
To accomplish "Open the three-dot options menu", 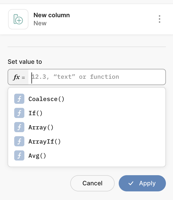I will 160,19.
